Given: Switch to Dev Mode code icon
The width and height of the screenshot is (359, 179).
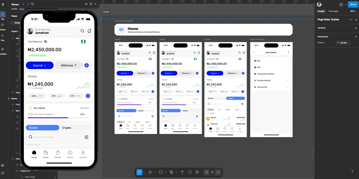Looking at the screenshot, I should click(218, 172).
